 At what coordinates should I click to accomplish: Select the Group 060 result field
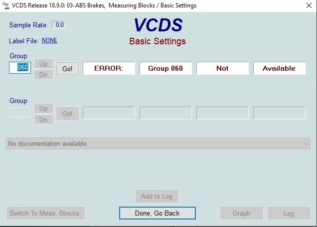click(x=165, y=68)
